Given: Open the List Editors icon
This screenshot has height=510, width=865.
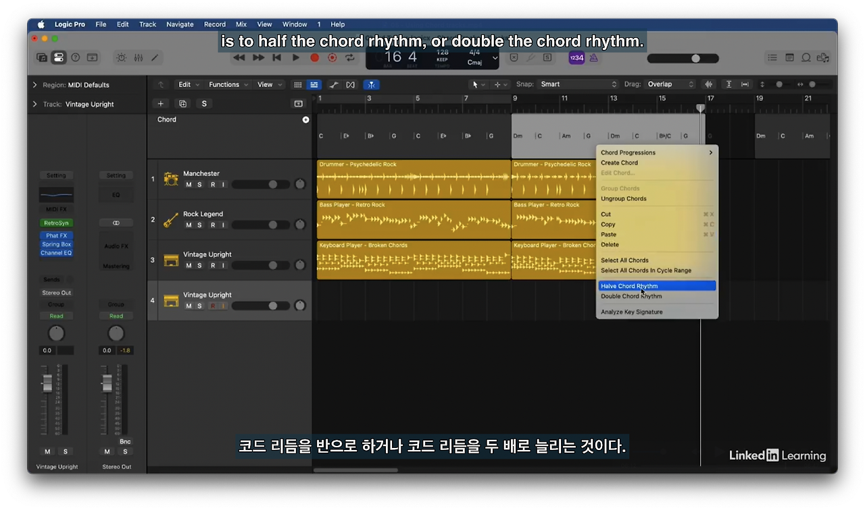Looking at the screenshot, I should tap(772, 58).
